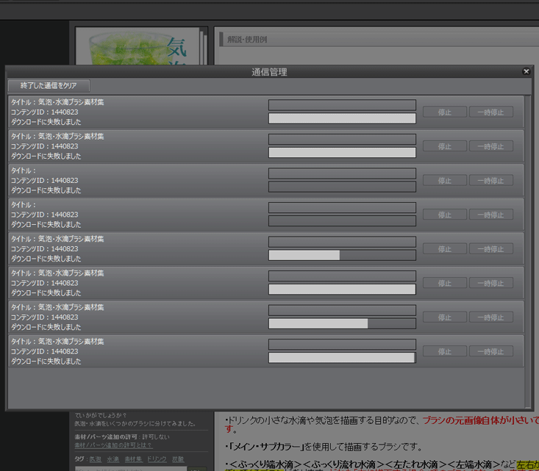Click 停止 in the second download row
The image size is (539, 471).
(444, 146)
